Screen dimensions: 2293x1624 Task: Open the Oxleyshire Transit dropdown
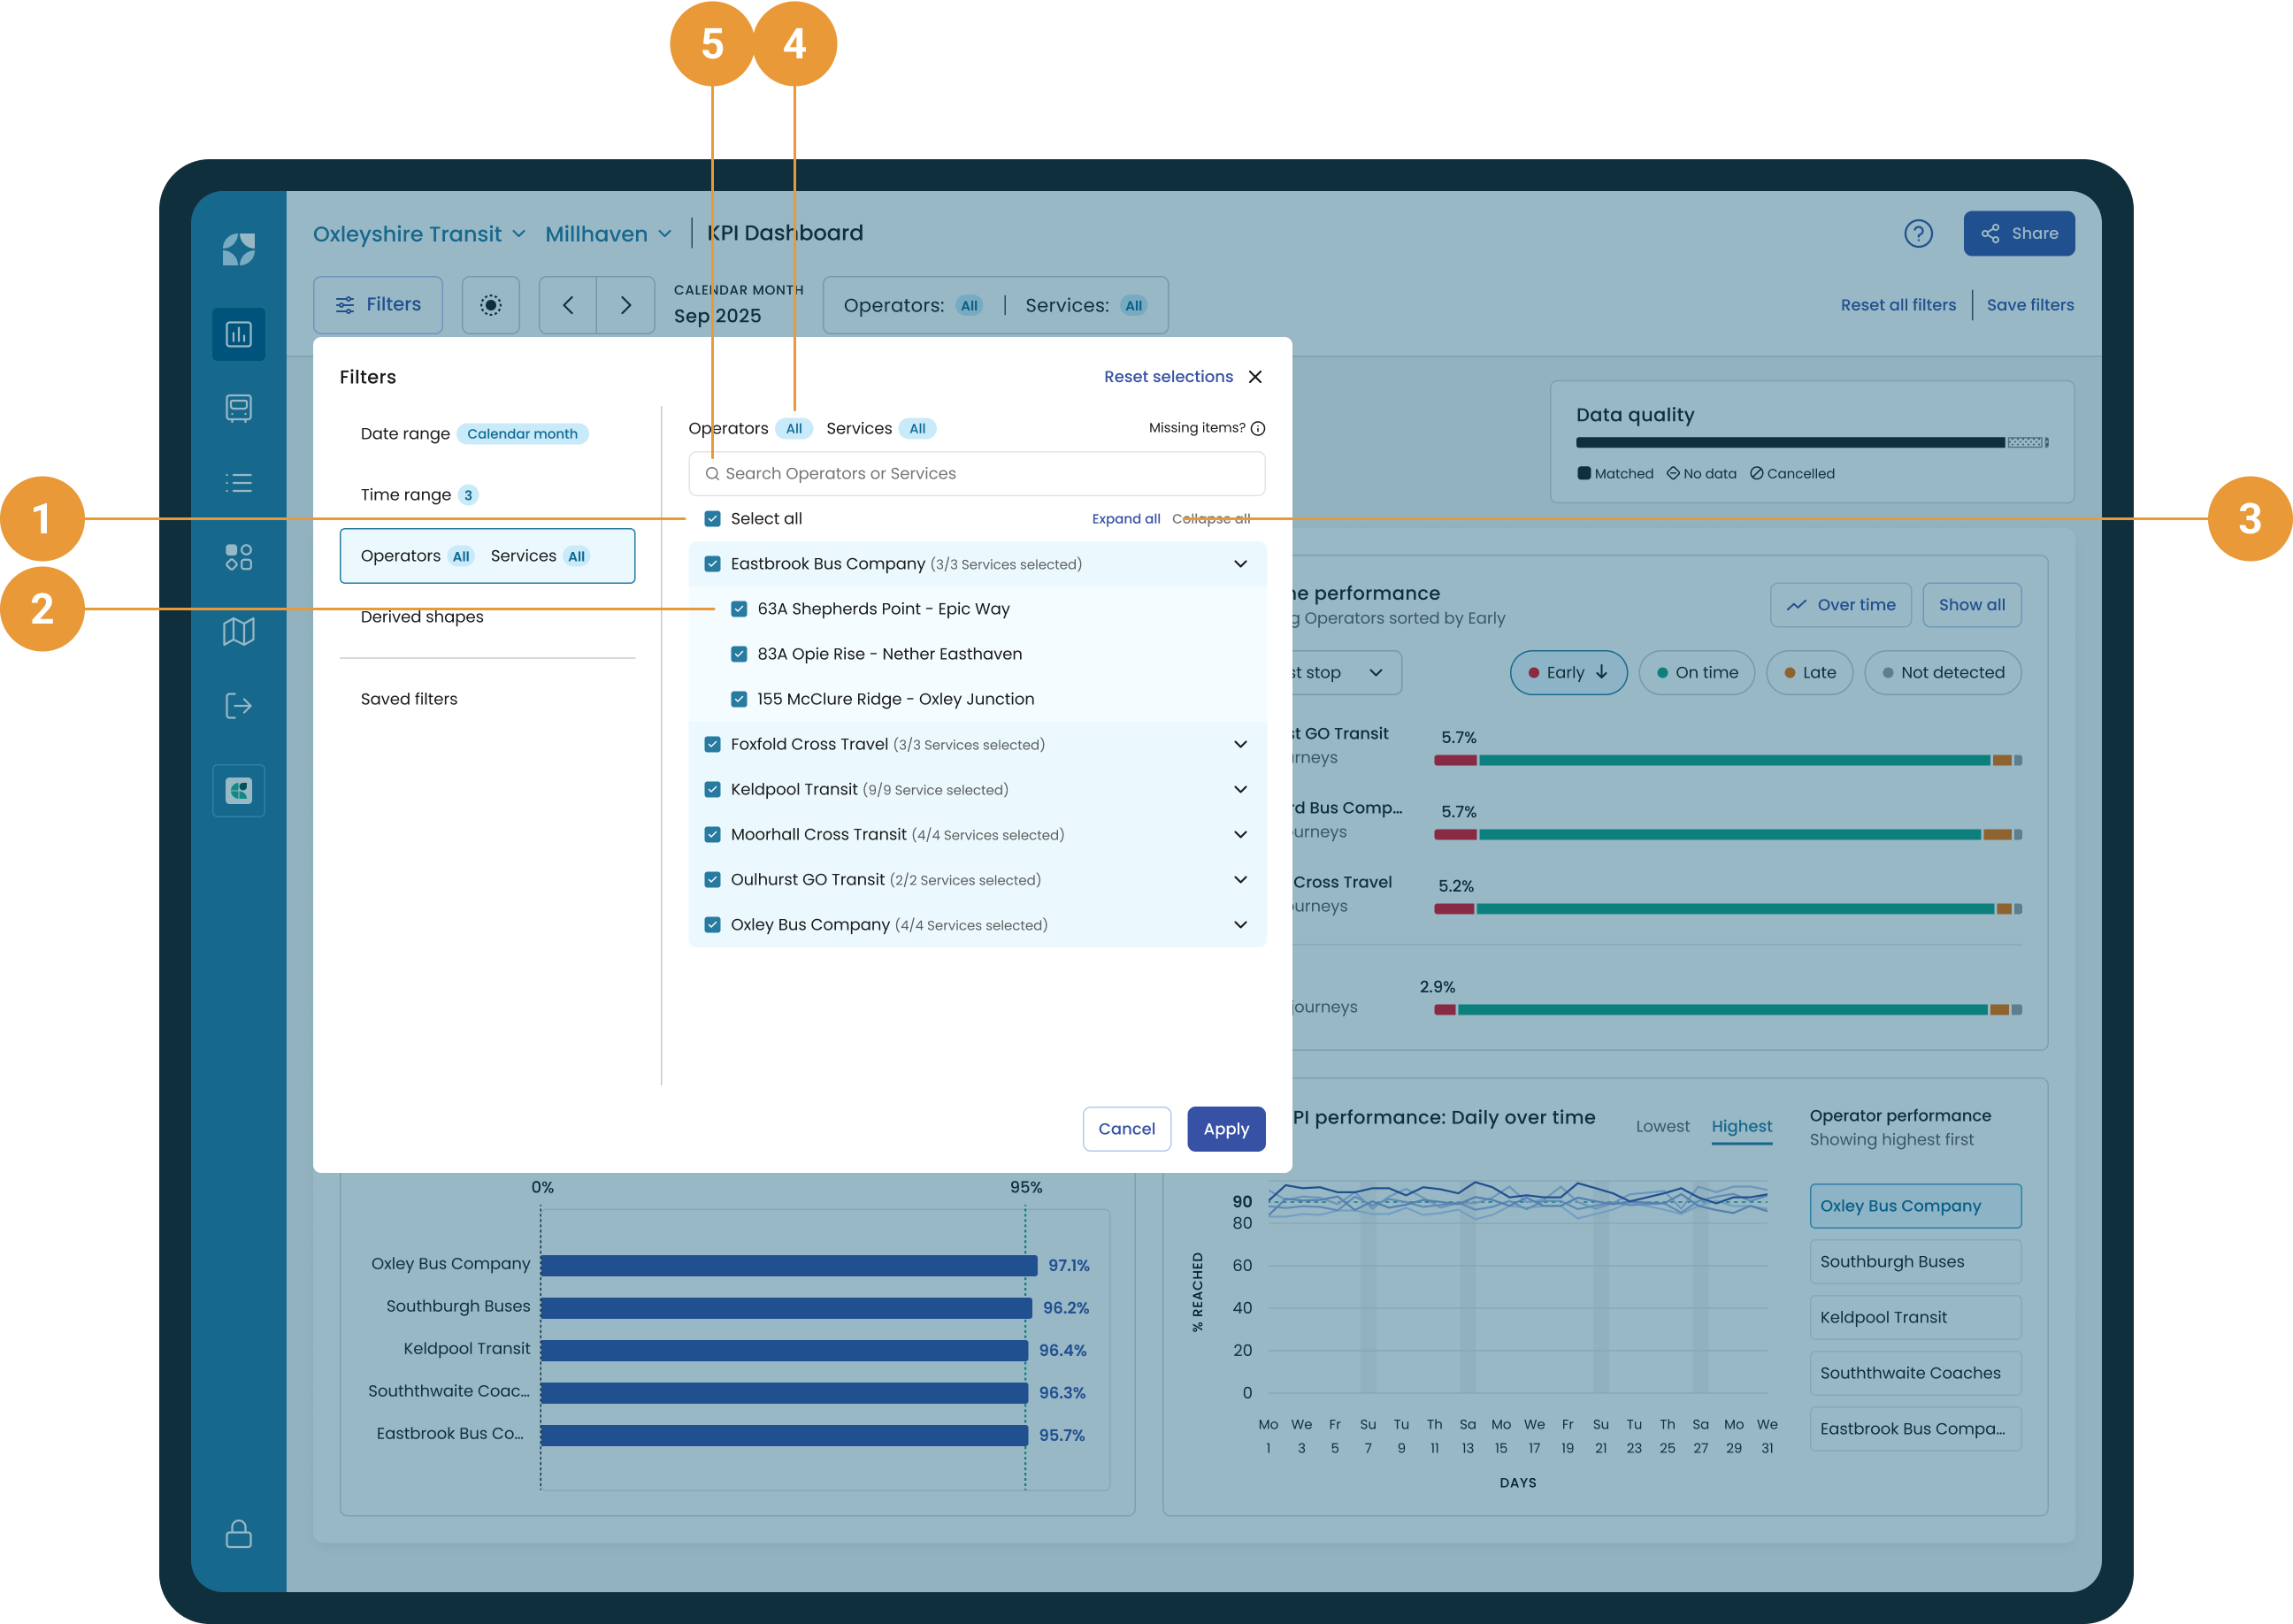pos(419,233)
